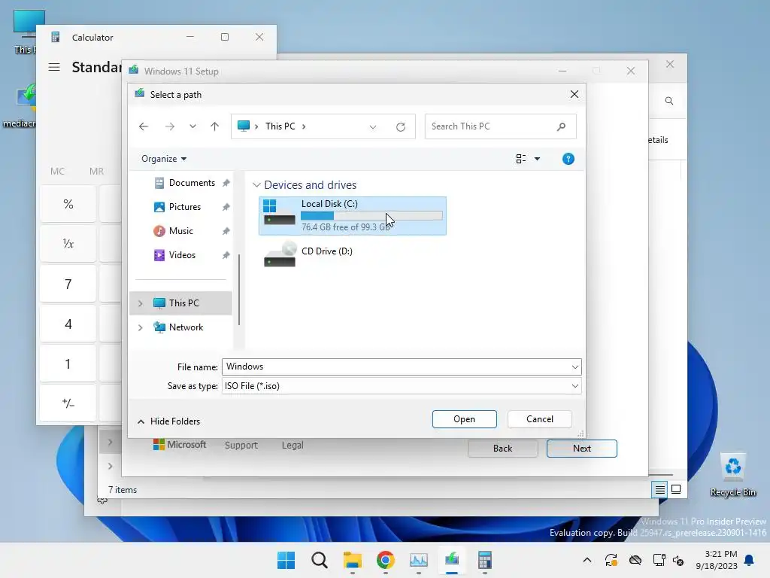The height and width of the screenshot is (578, 770).
Task: Click the magnifier in Search This PC box
Action: pos(561,126)
